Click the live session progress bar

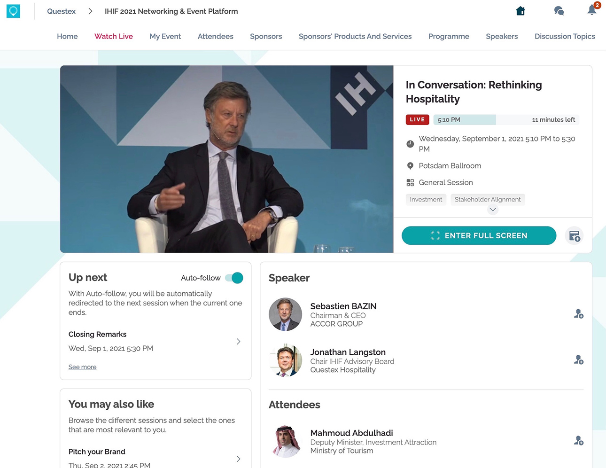point(506,120)
